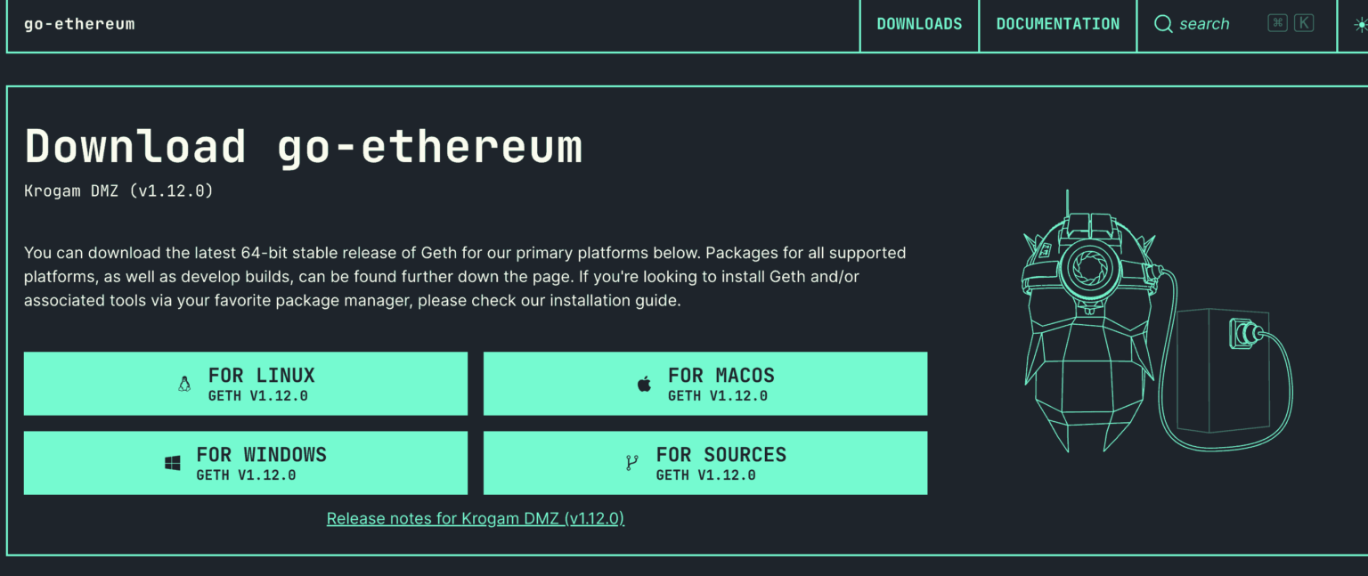1368x576 pixels.
Task: Select the Krogam DMZ version label
Action: (119, 190)
